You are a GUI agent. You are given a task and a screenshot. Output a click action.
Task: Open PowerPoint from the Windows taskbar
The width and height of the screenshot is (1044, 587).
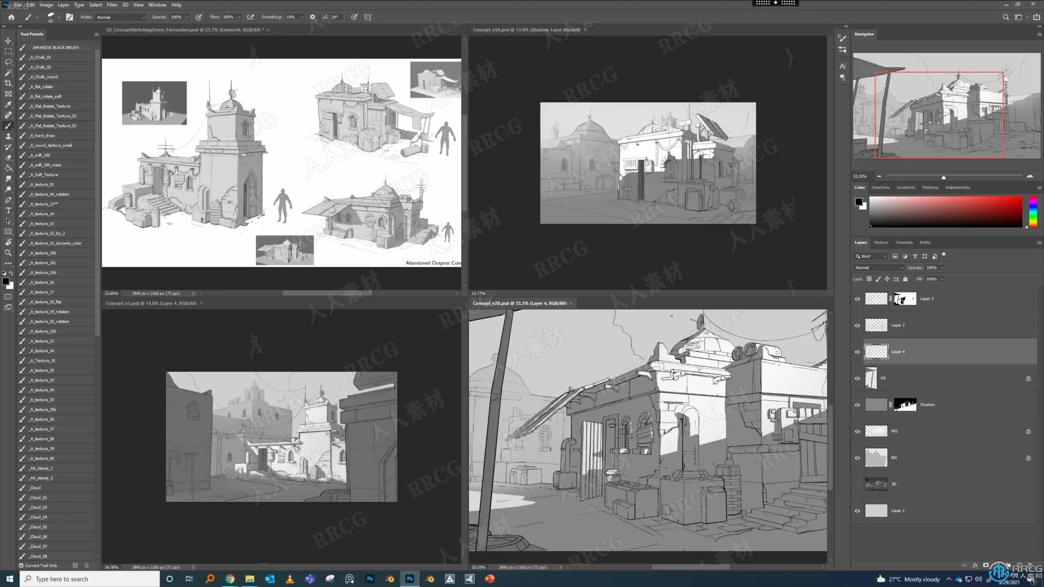tap(490, 579)
